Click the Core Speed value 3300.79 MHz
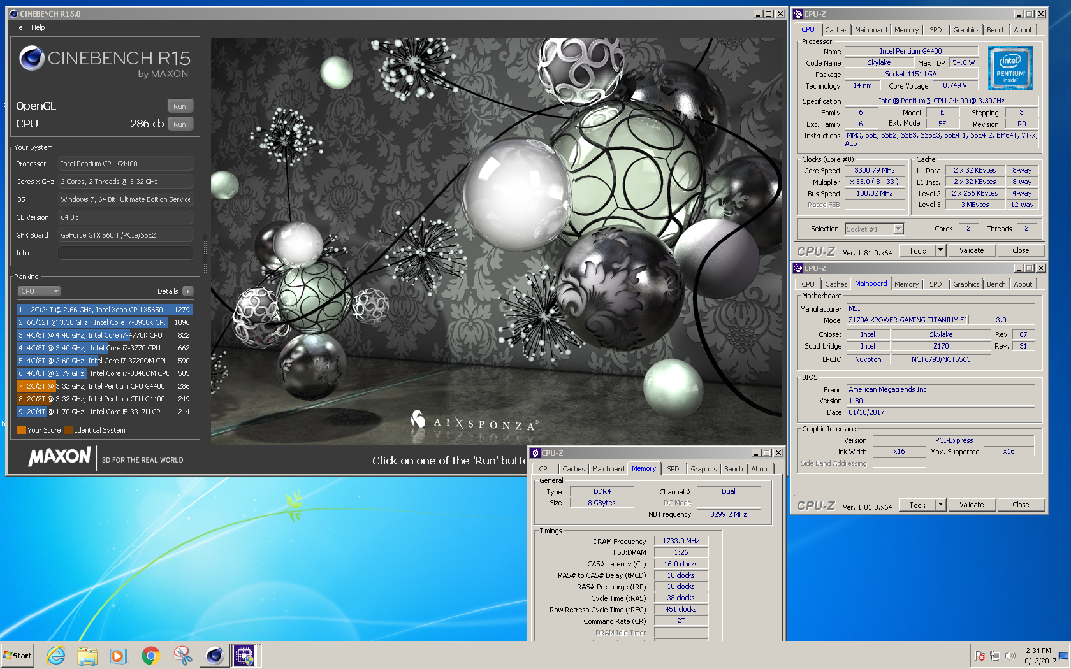This screenshot has width=1071, height=669. pyautogui.click(x=875, y=170)
